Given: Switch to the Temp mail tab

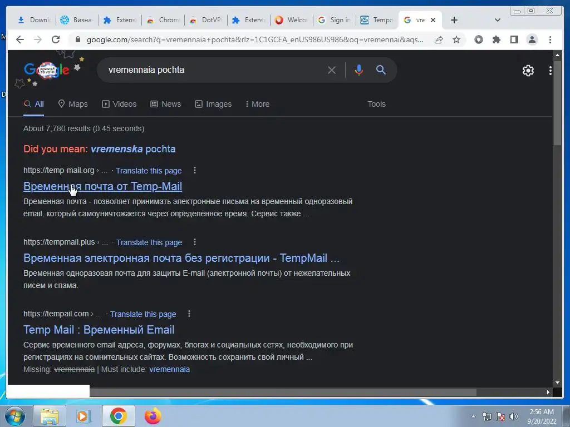Looking at the screenshot, I should pos(377,20).
